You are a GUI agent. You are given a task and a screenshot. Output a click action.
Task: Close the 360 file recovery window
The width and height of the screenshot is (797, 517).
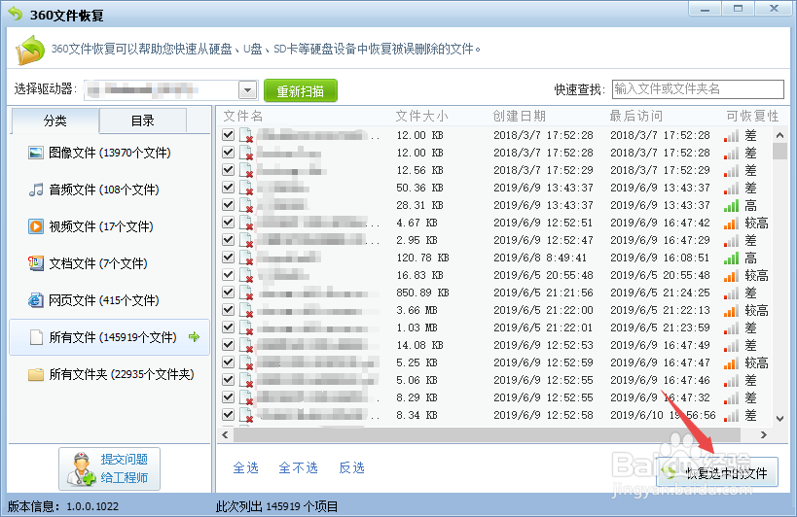(x=774, y=9)
